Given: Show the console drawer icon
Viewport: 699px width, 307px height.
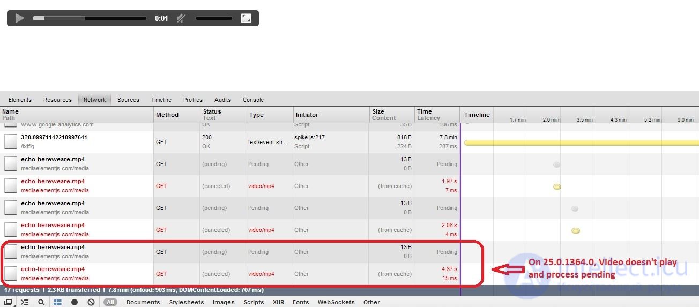Looking at the screenshot, I should click(25, 302).
